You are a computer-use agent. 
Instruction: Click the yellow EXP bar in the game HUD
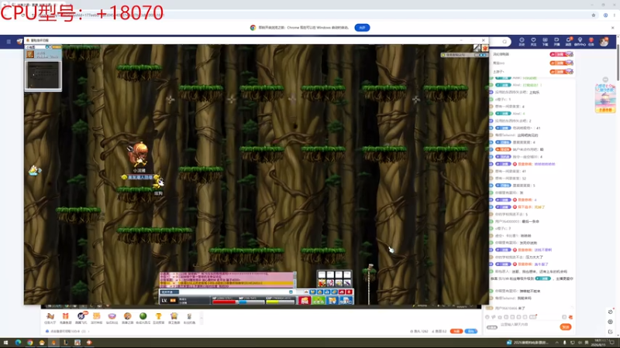pyautogui.click(x=281, y=302)
